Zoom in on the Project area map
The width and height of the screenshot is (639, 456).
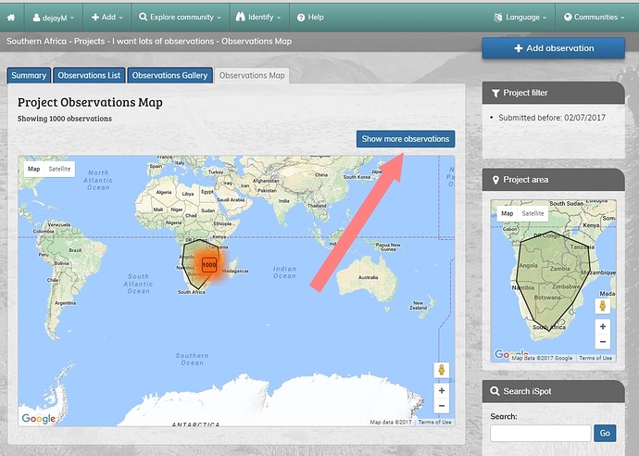click(x=603, y=326)
